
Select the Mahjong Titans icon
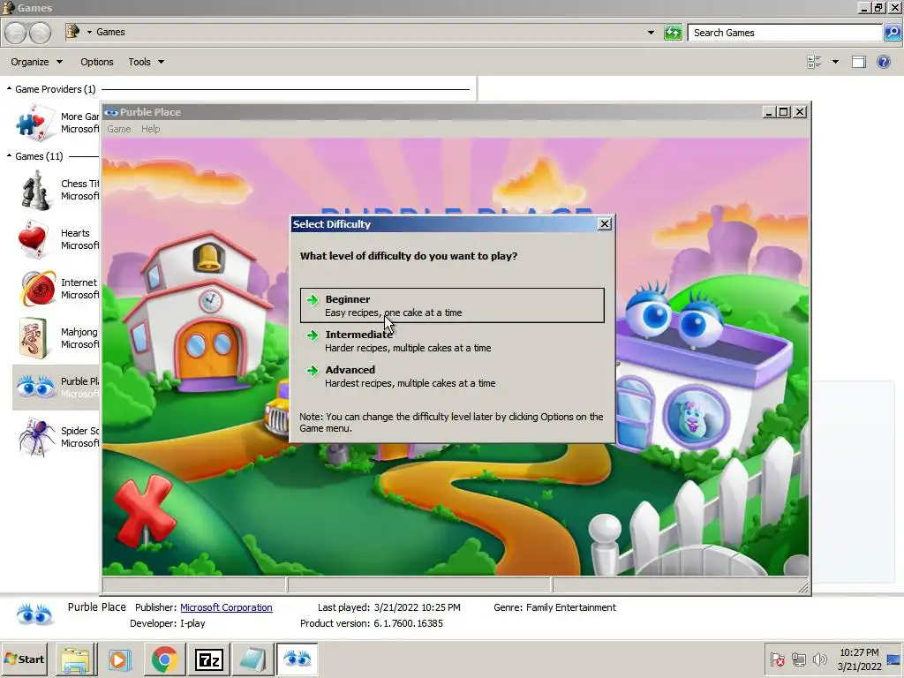click(34, 338)
